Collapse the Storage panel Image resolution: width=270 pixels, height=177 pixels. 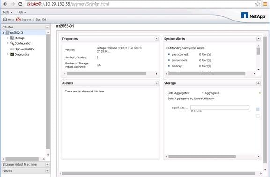pos(258,83)
